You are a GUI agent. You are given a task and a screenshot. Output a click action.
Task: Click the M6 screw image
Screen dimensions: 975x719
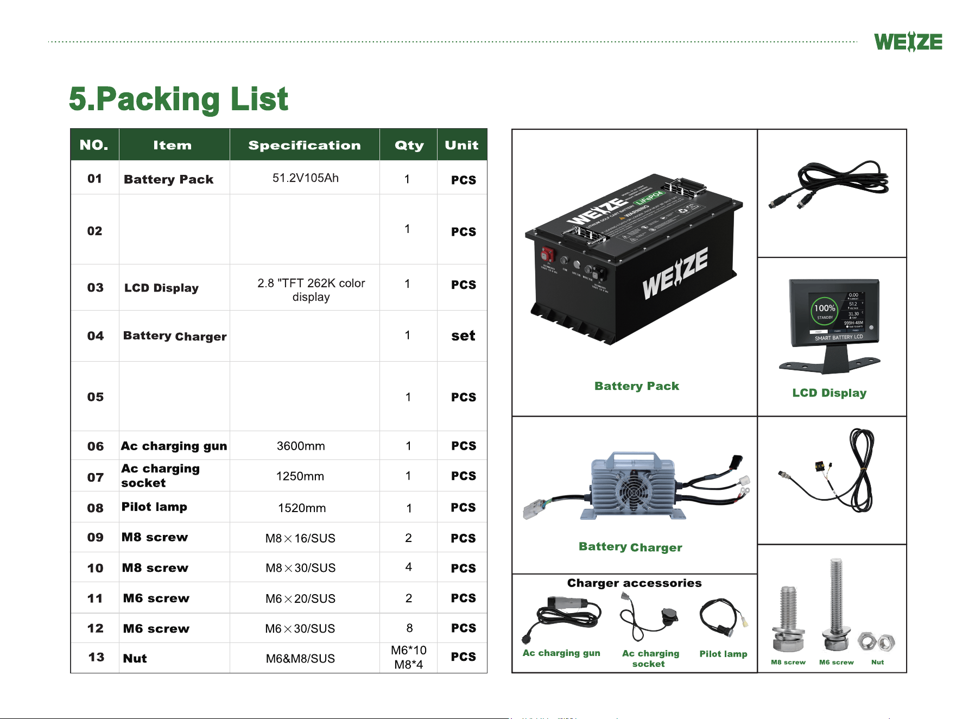pyautogui.click(x=836, y=604)
